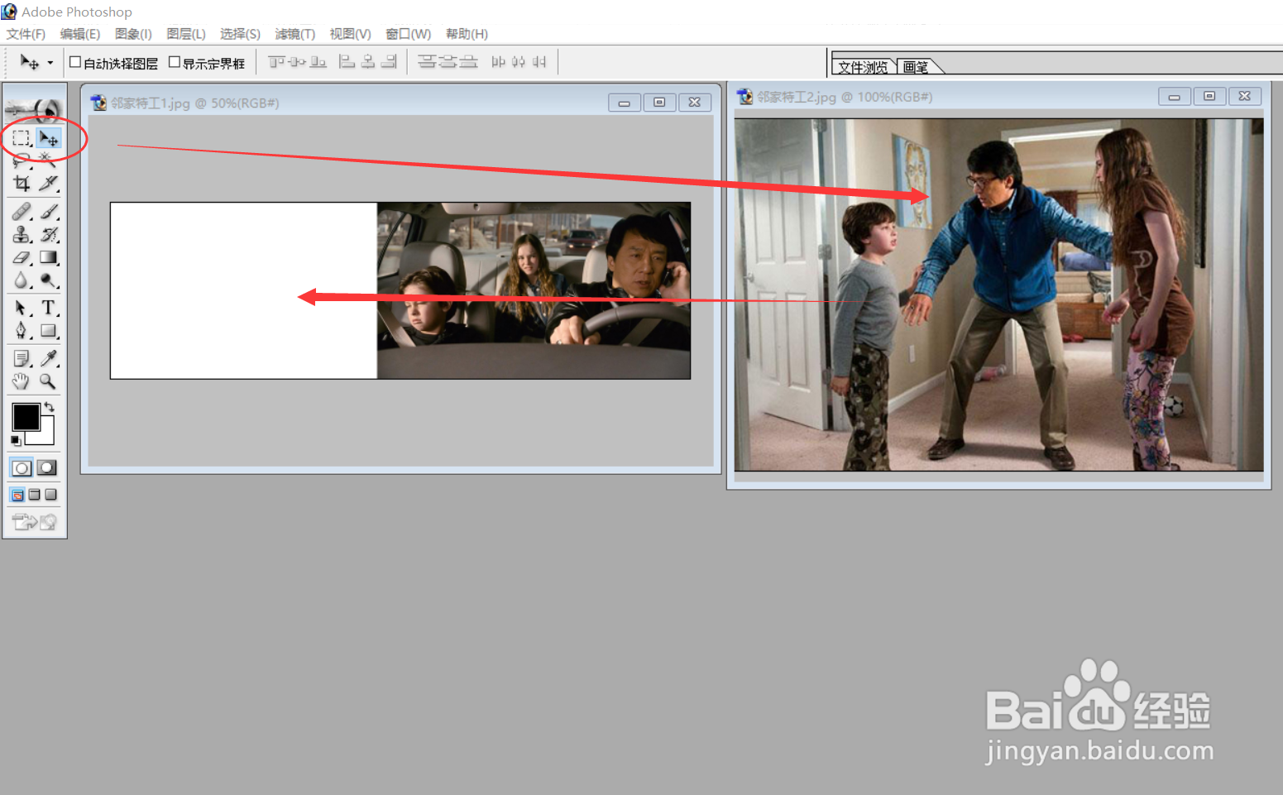Select the Eyedropper tool
Screen dimensions: 1283x795
(x=49, y=358)
